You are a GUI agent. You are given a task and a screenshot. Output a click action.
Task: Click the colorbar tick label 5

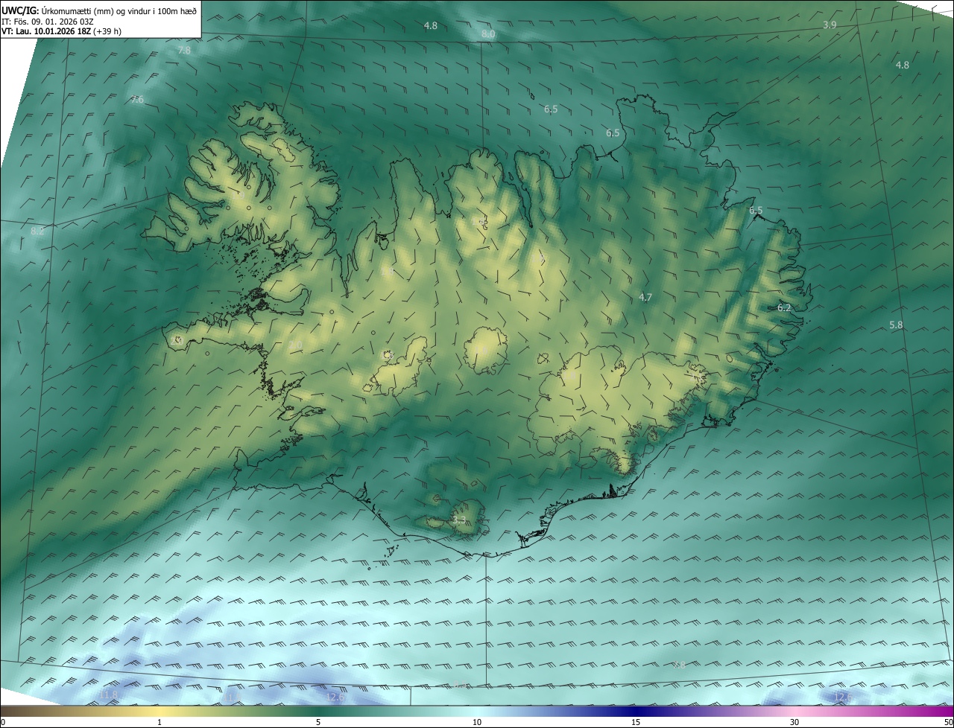pyautogui.click(x=318, y=723)
